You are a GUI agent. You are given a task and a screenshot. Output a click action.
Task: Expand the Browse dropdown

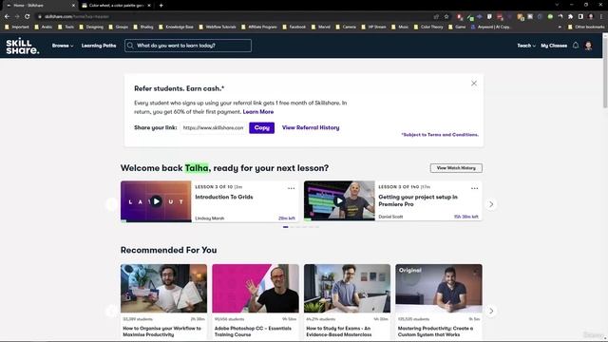tap(63, 46)
